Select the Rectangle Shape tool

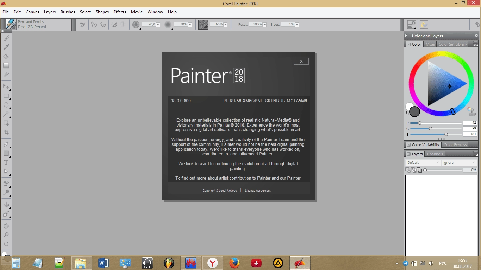point(6,153)
